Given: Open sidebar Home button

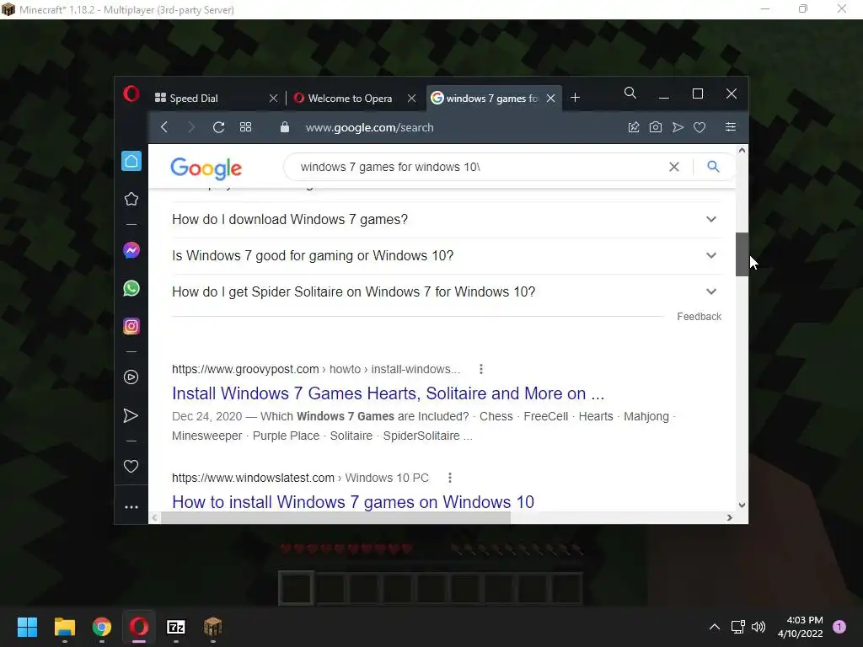Looking at the screenshot, I should click(131, 161).
